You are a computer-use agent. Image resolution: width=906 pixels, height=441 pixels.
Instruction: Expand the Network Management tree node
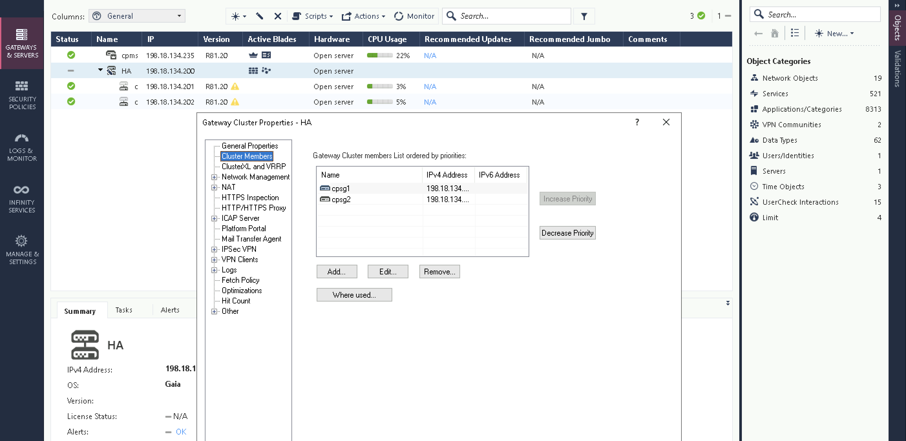tap(214, 177)
